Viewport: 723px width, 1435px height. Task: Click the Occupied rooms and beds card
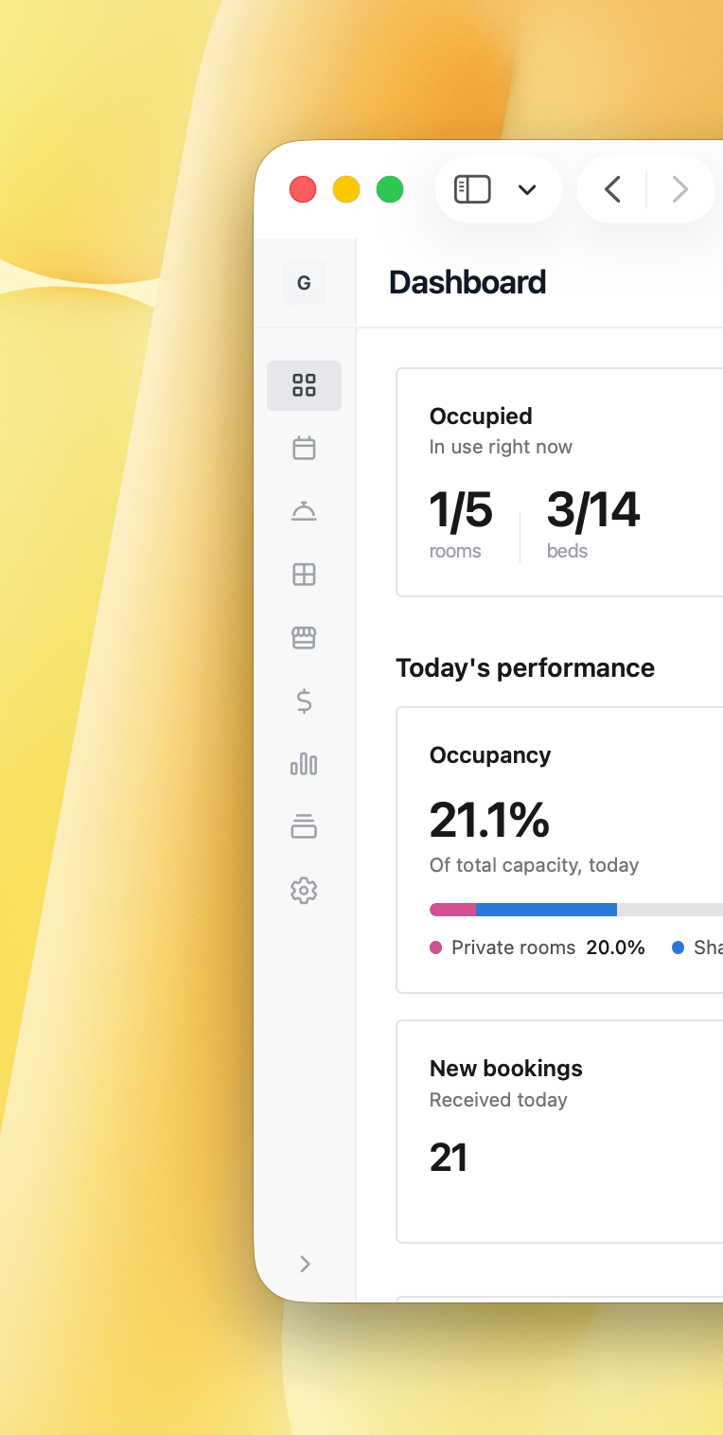pos(559,483)
